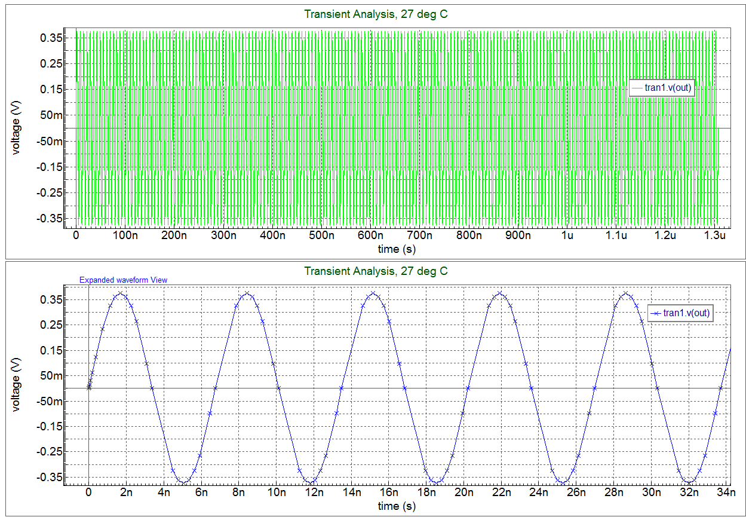Click the 22n tick label on bottom plot

pyautogui.click(x=502, y=493)
